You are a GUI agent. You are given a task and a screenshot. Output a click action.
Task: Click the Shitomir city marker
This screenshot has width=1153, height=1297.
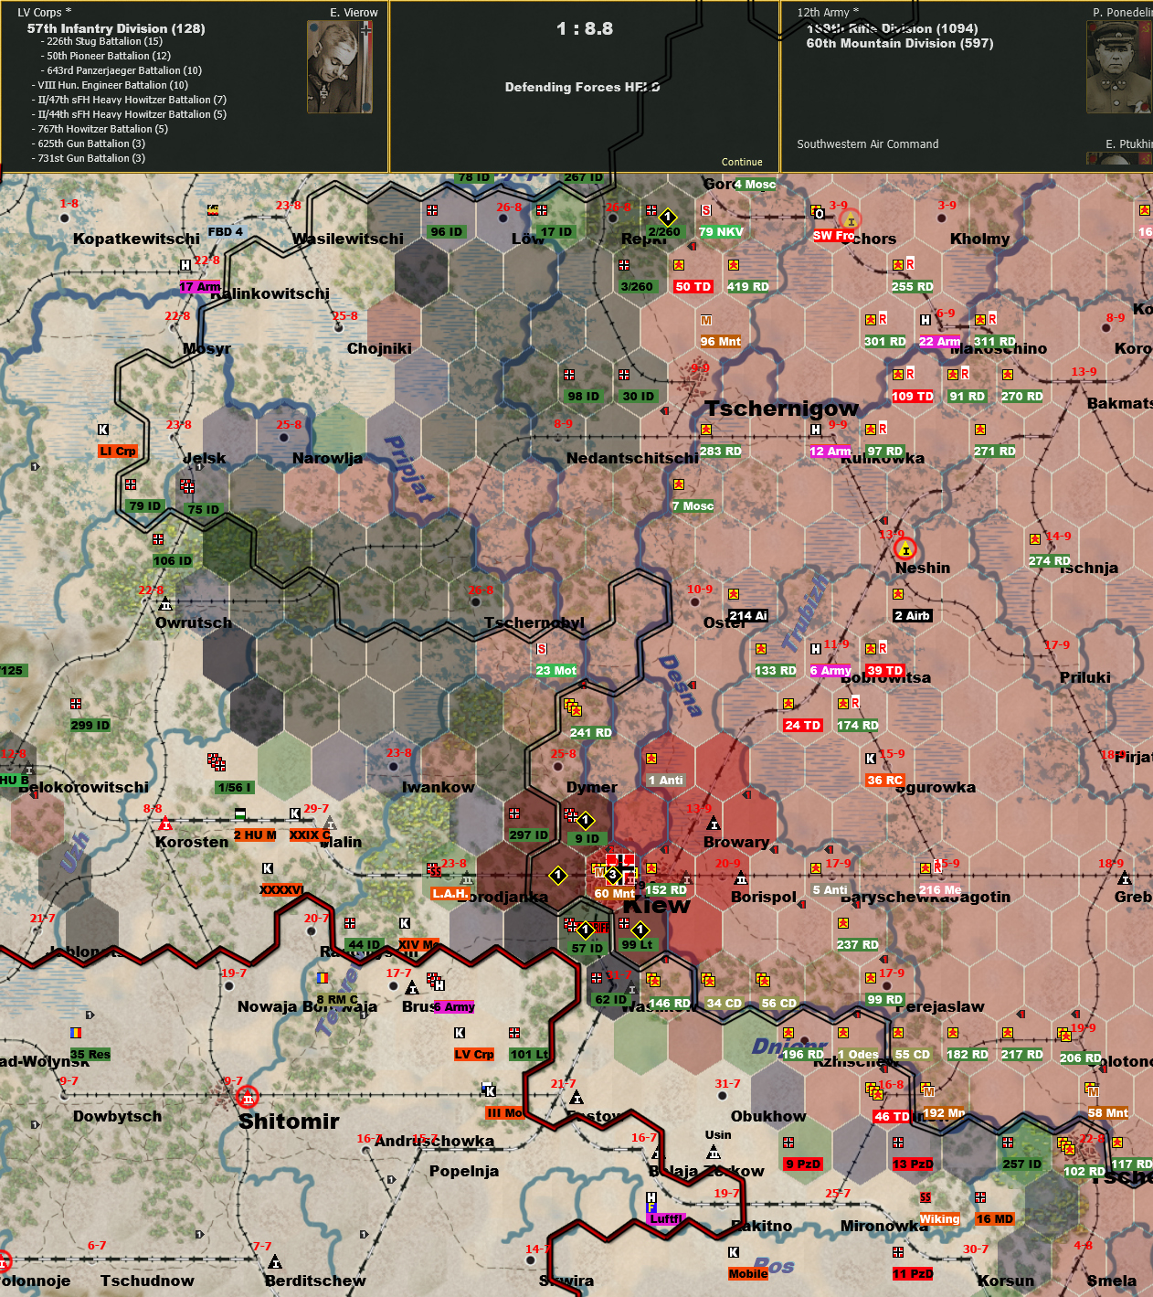pyautogui.click(x=248, y=1097)
